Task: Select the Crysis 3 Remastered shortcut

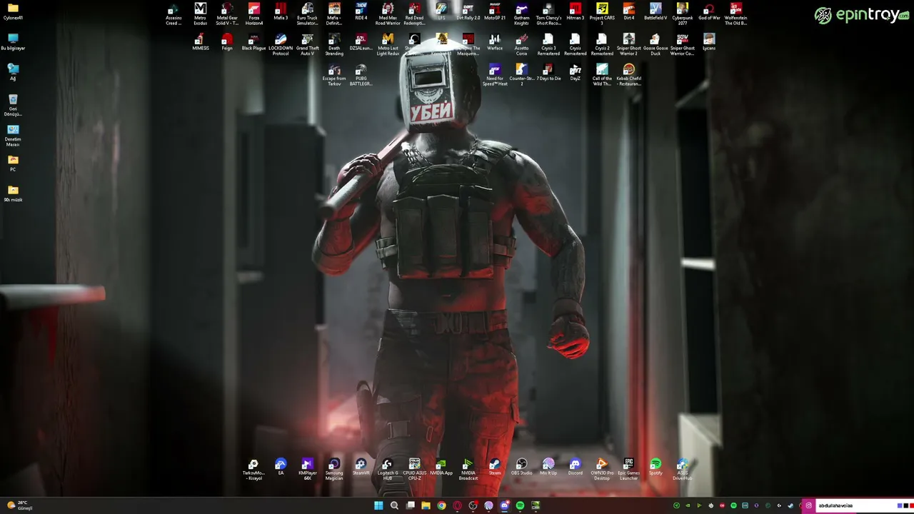Action: pos(548,44)
